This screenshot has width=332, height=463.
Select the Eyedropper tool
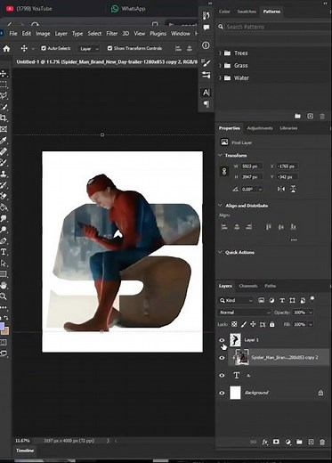click(x=4, y=140)
